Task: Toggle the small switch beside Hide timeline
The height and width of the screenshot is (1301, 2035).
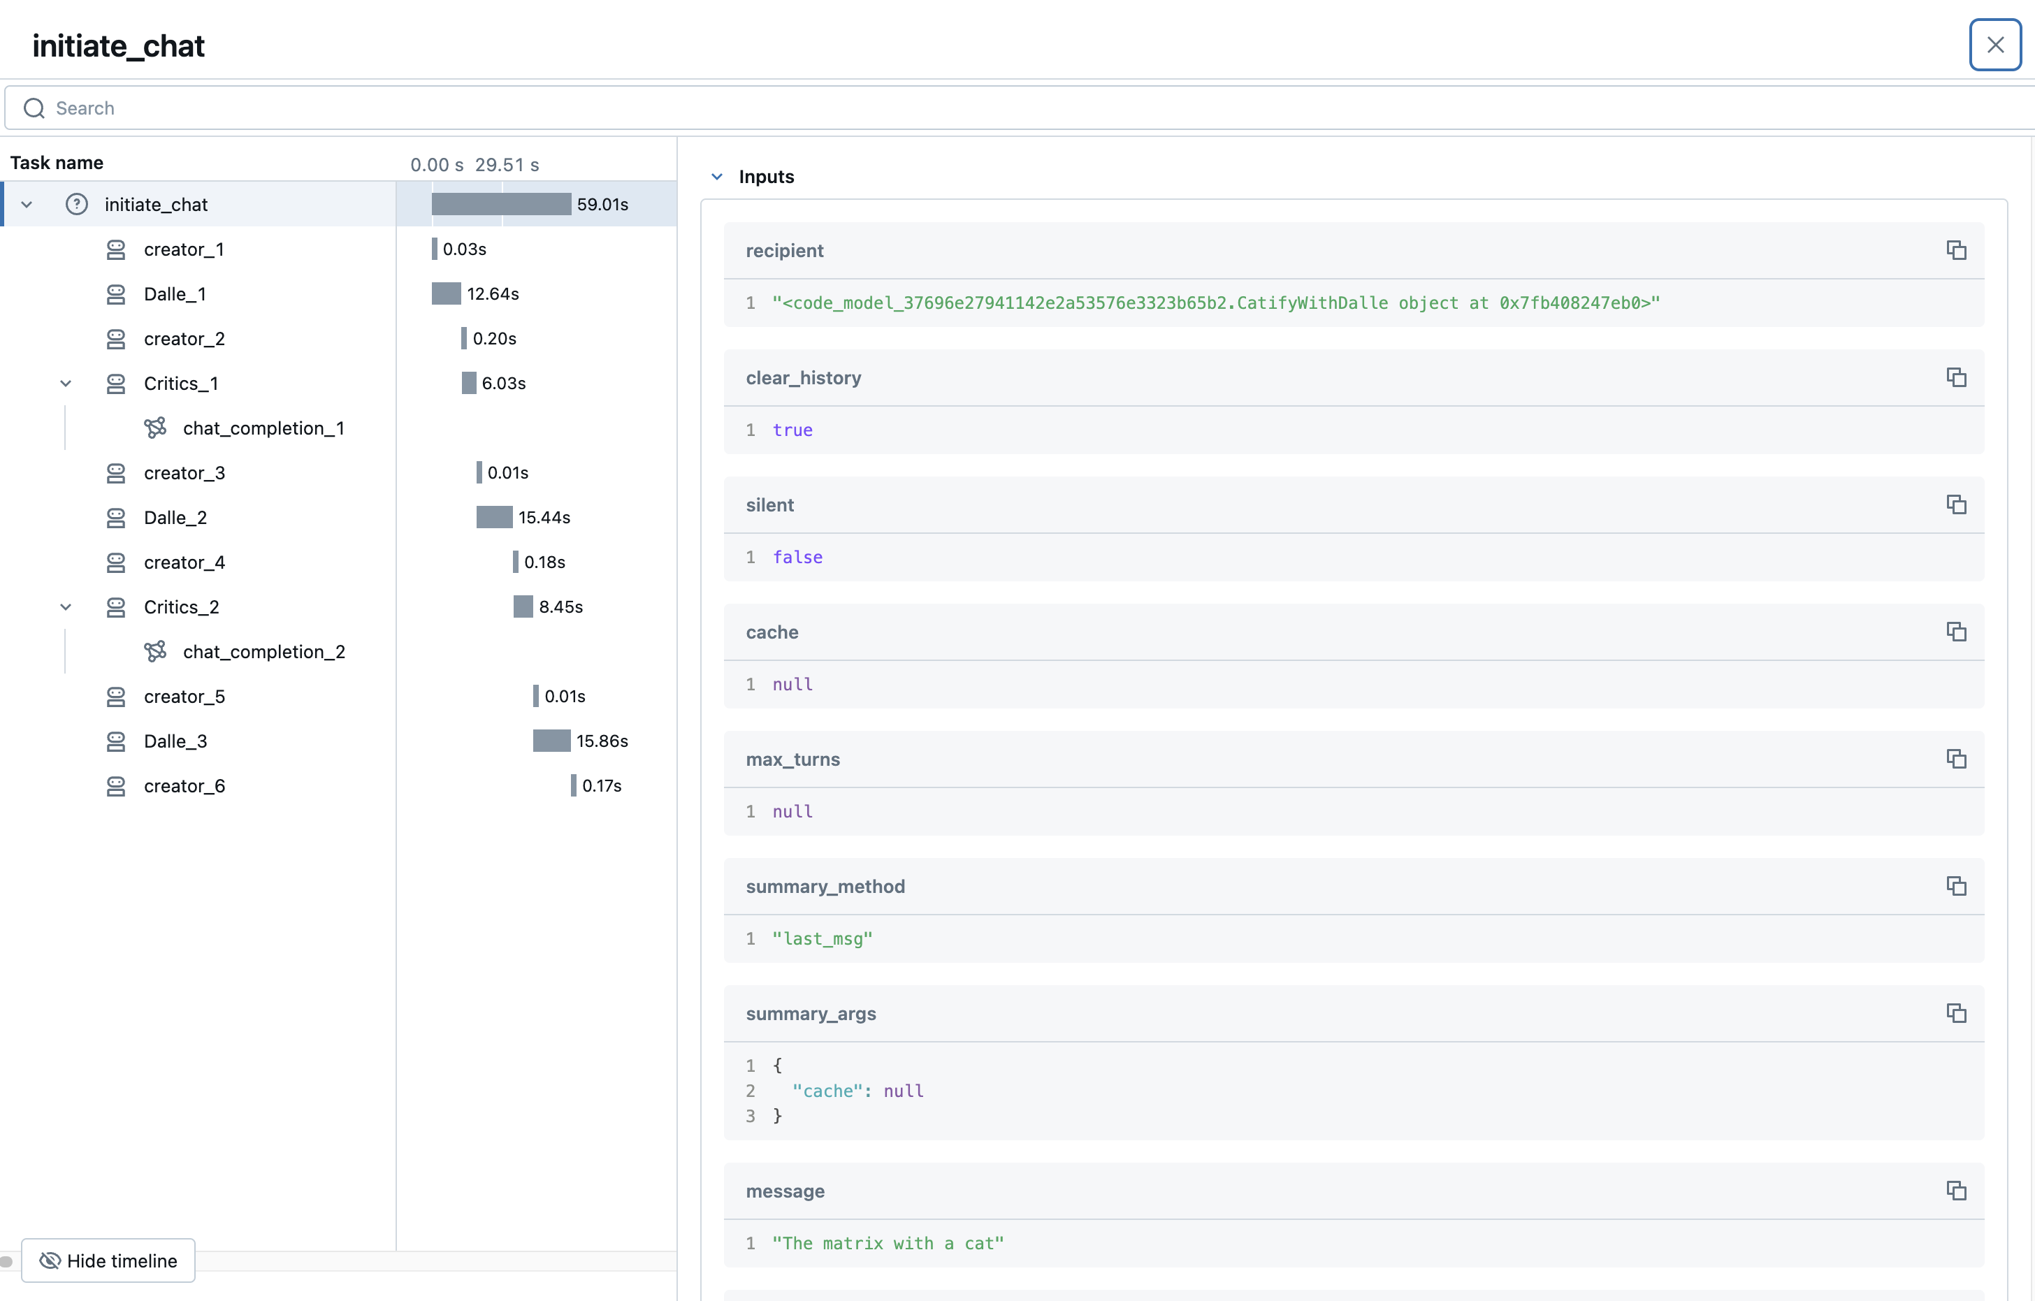Action: [8, 1261]
